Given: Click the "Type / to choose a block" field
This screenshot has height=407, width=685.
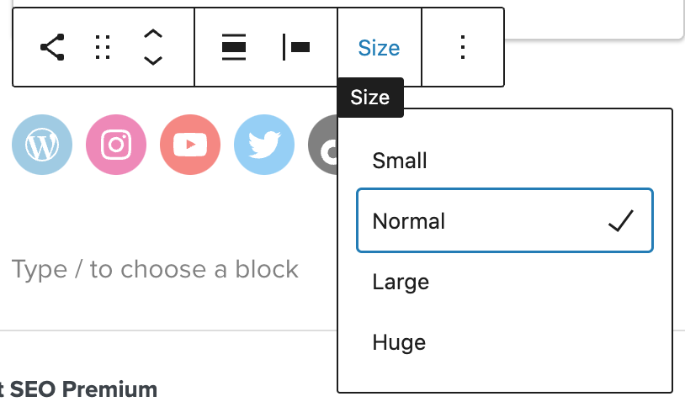Looking at the screenshot, I should [155, 269].
